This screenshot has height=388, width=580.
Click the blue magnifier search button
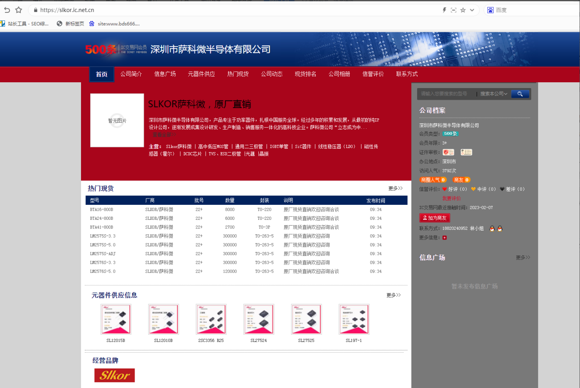(520, 94)
